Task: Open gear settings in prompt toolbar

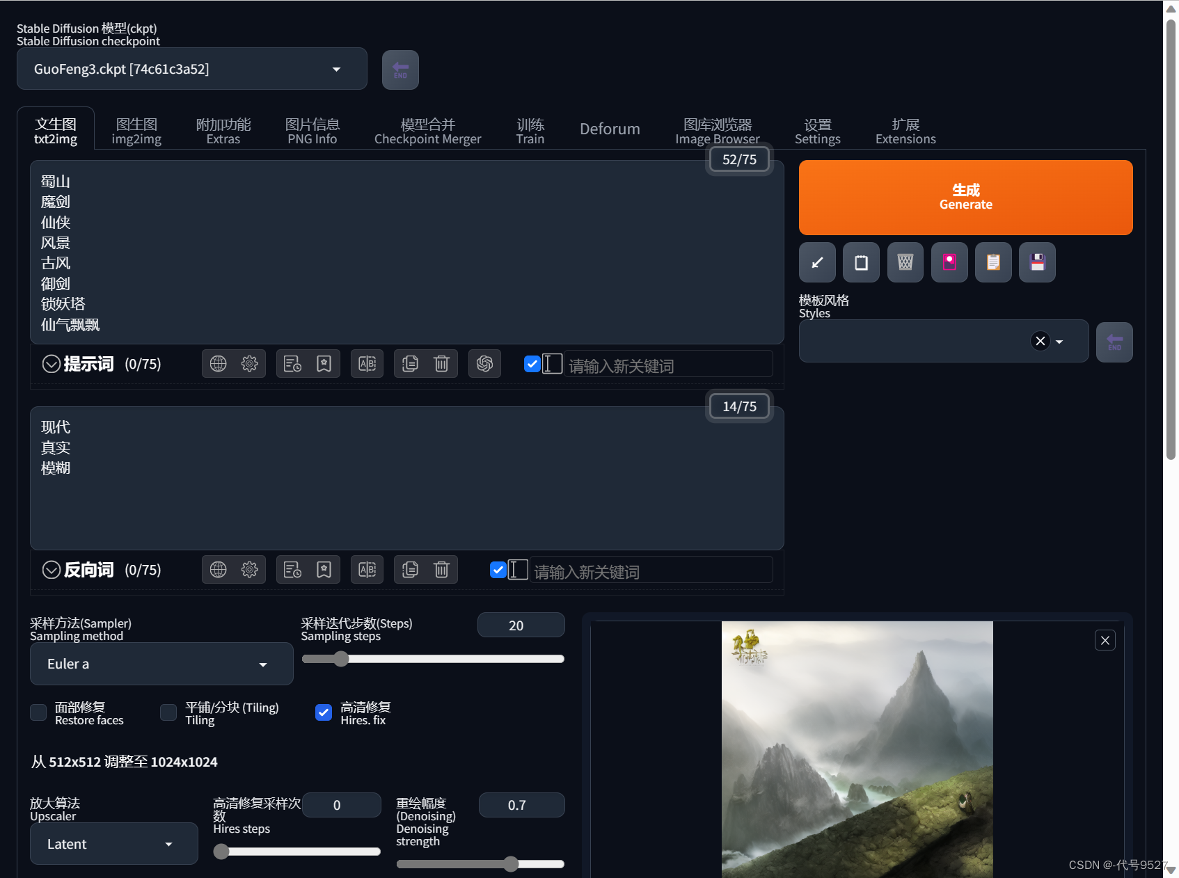Action: pyautogui.click(x=249, y=363)
